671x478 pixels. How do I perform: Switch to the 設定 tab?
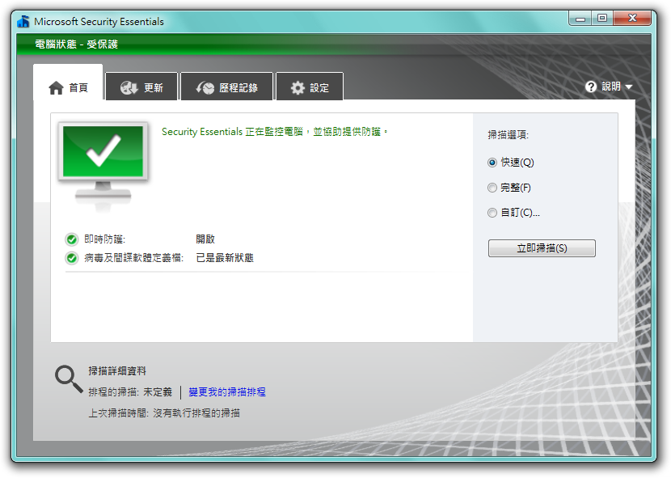pyautogui.click(x=310, y=87)
